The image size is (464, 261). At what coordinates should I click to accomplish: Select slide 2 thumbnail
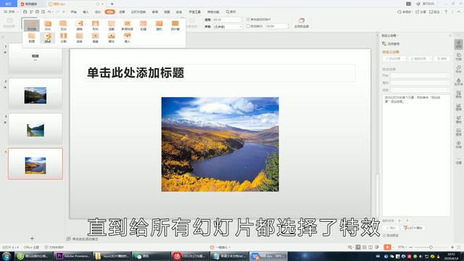pyautogui.click(x=36, y=94)
